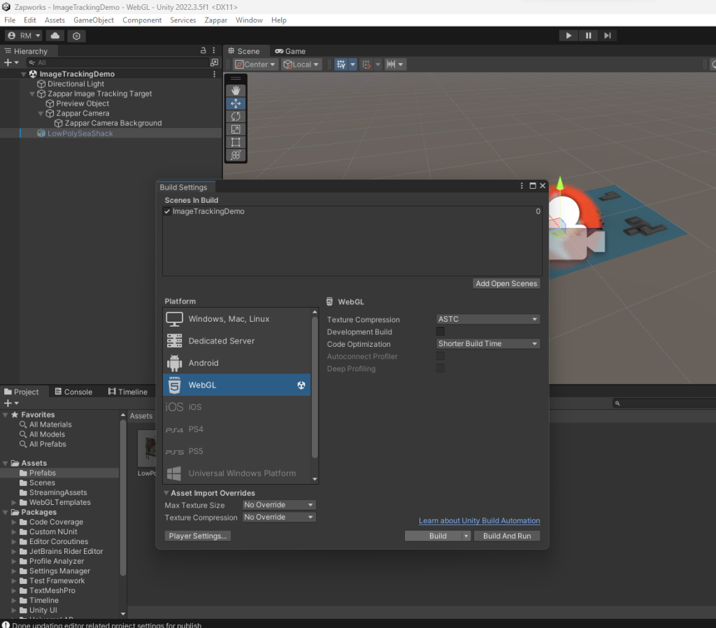The image size is (716, 628).
Task: Select the combined Transform tool
Action: click(236, 155)
